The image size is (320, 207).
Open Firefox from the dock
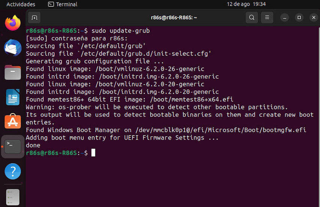[x=13, y=23]
